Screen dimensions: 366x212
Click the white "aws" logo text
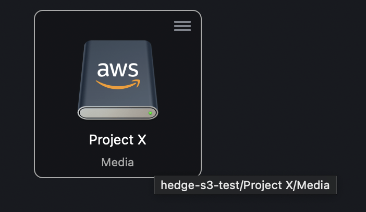coord(118,70)
